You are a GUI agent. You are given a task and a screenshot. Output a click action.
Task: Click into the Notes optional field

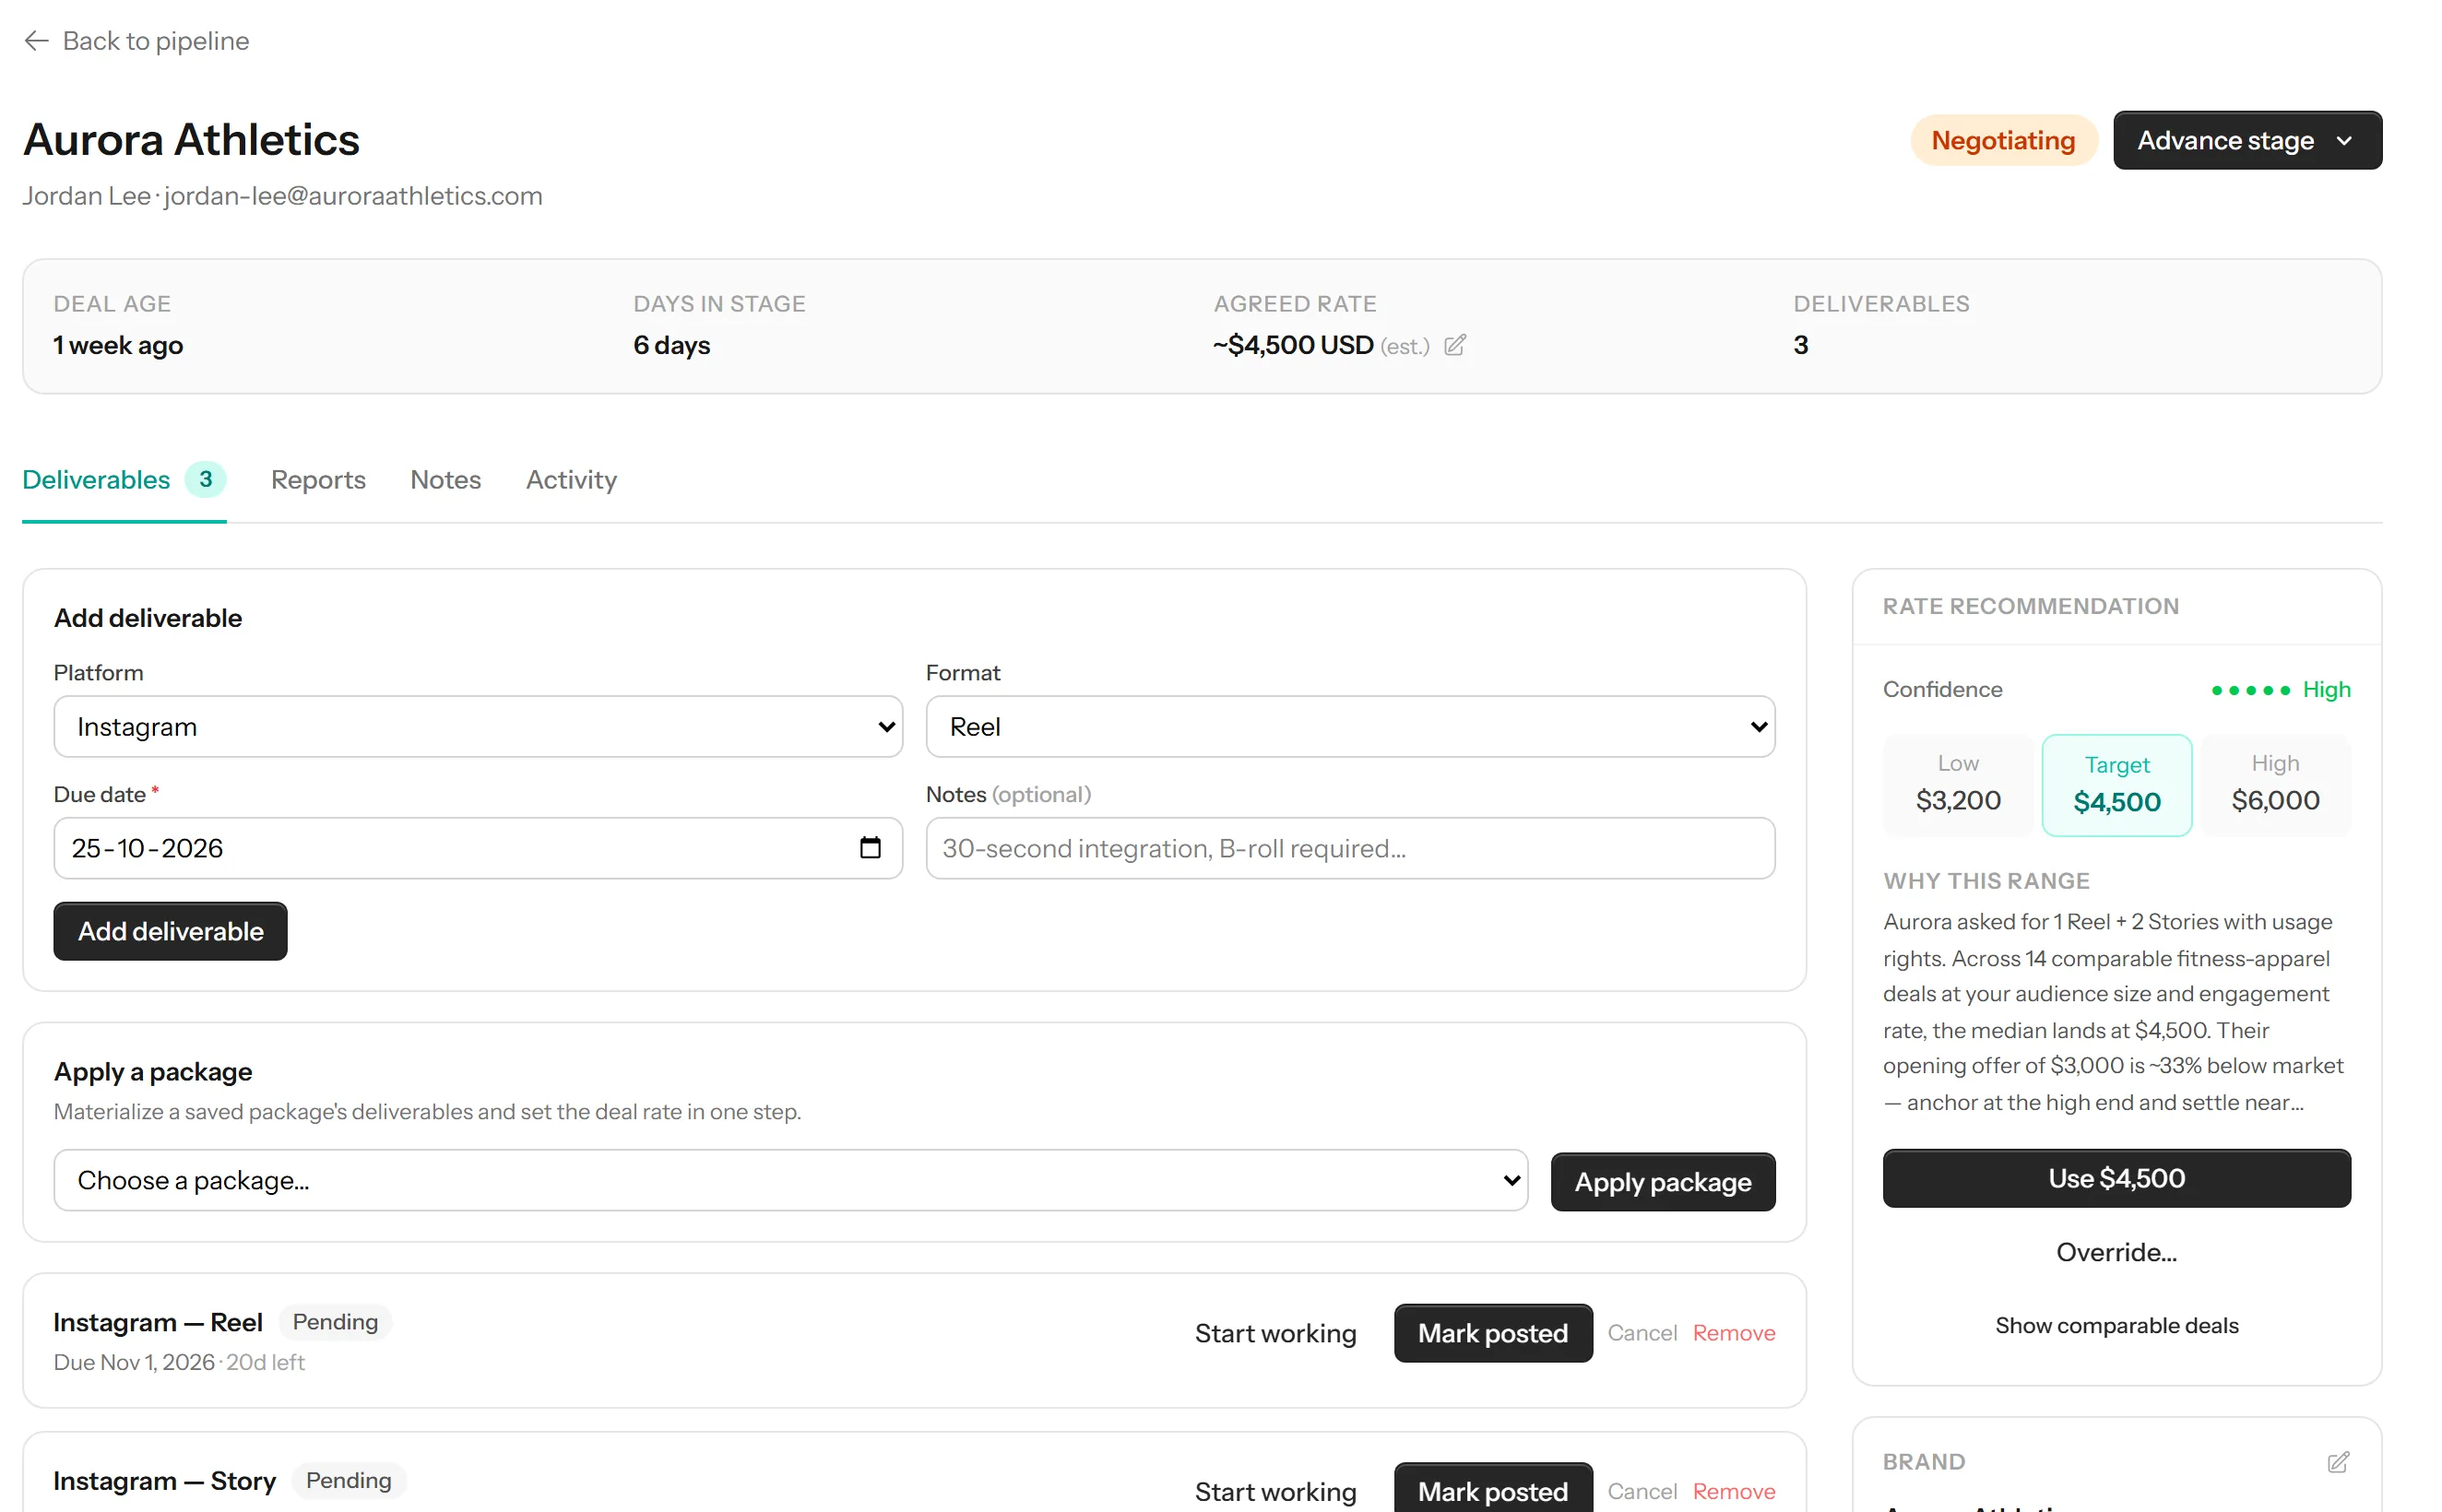point(1350,849)
